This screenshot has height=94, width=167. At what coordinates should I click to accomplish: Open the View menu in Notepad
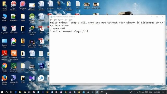click(66, 20)
